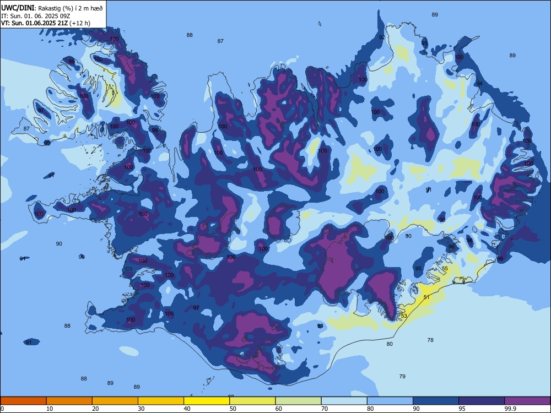The height and width of the screenshot is (413, 551).
Task: Click the '79' humidity value over the sea
Action: (402, 376)
